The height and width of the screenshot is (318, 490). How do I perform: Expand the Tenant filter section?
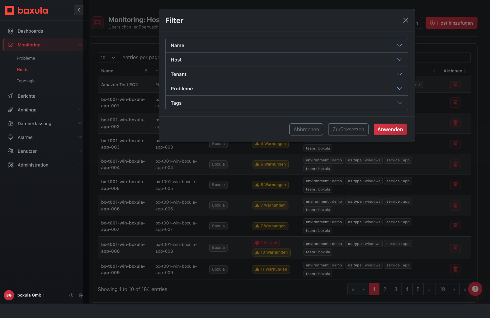[x=287, y=74]
